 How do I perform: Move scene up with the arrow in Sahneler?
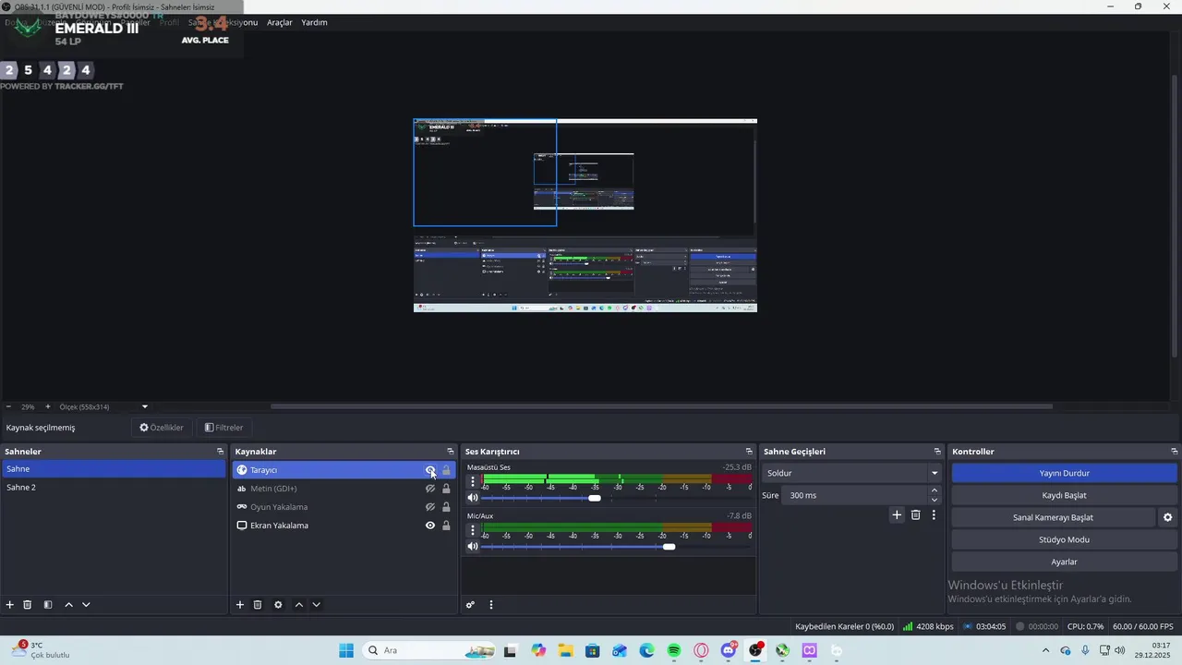point(68,605)
